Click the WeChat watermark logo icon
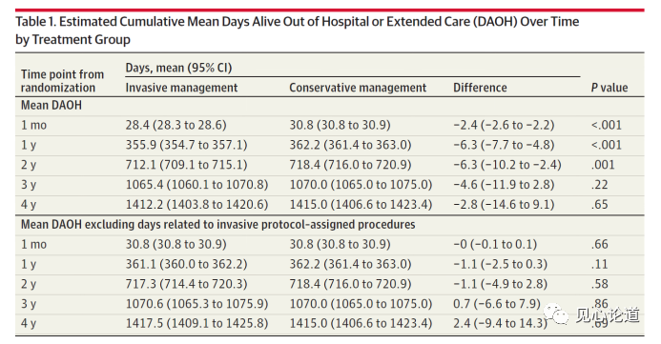This screenshot has height=344, width=661. [557, 315]
